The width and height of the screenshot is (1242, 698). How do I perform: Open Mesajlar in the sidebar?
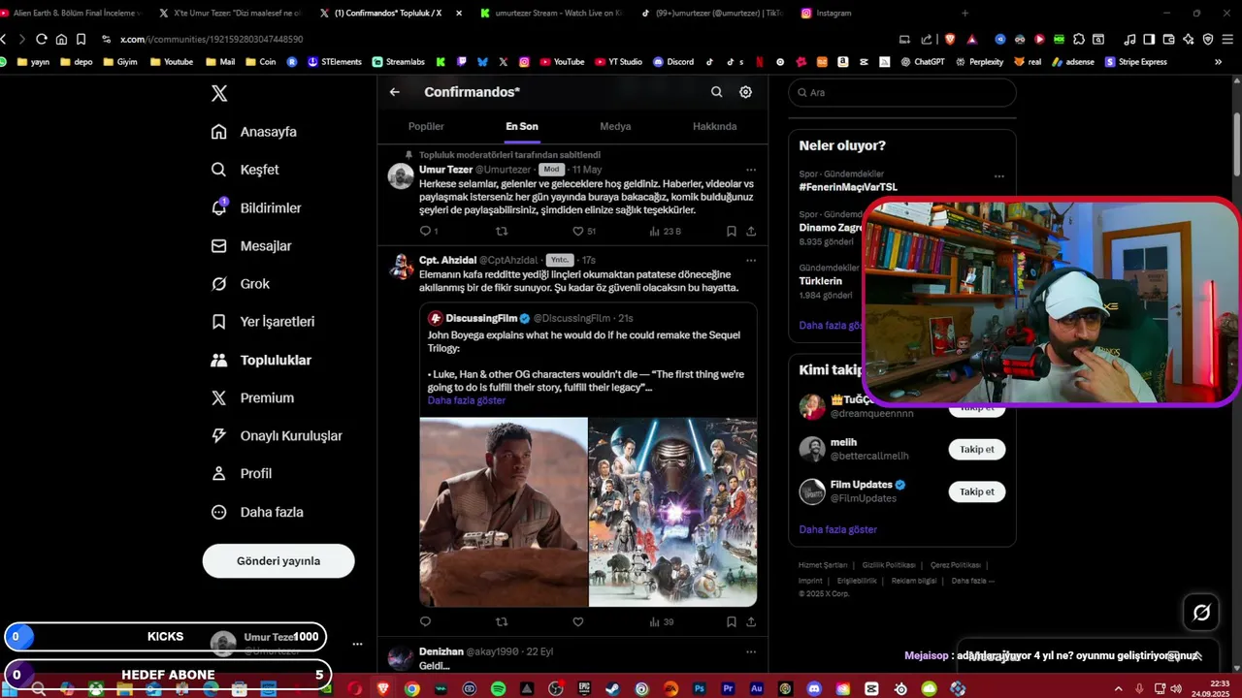pos(252,246)
